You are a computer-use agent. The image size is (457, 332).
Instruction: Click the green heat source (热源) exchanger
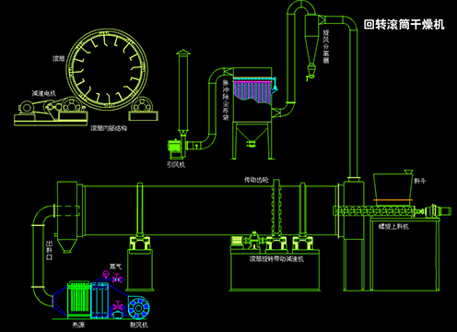click(78, 298)
